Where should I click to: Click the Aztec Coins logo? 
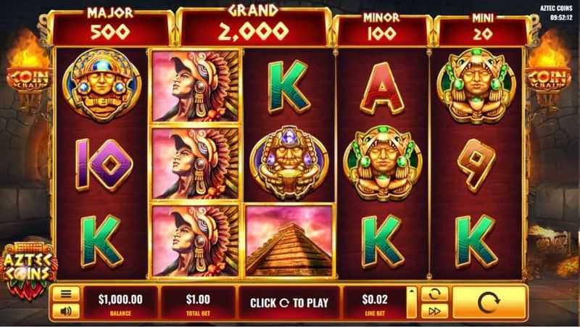[x=28, y=269]
